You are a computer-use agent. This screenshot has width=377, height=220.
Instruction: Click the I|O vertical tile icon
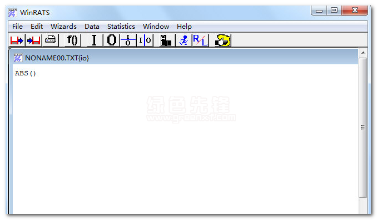click(x=145, y=40)
